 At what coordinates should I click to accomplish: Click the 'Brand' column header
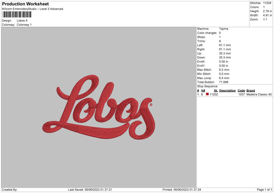(251, 91)
